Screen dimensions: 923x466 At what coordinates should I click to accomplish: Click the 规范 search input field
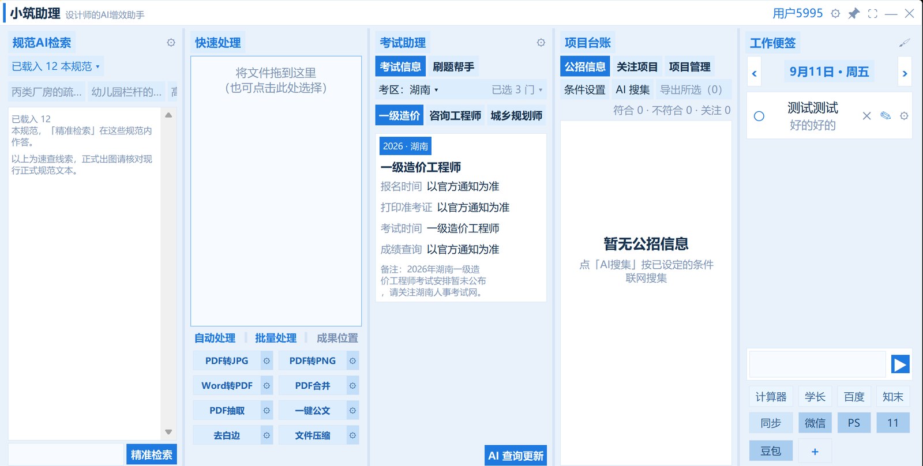click(x=66, y=454)
